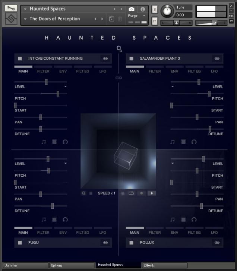
Task: Click the randomize icon on the POLLUX layer
Action: (x=217, y=243)
